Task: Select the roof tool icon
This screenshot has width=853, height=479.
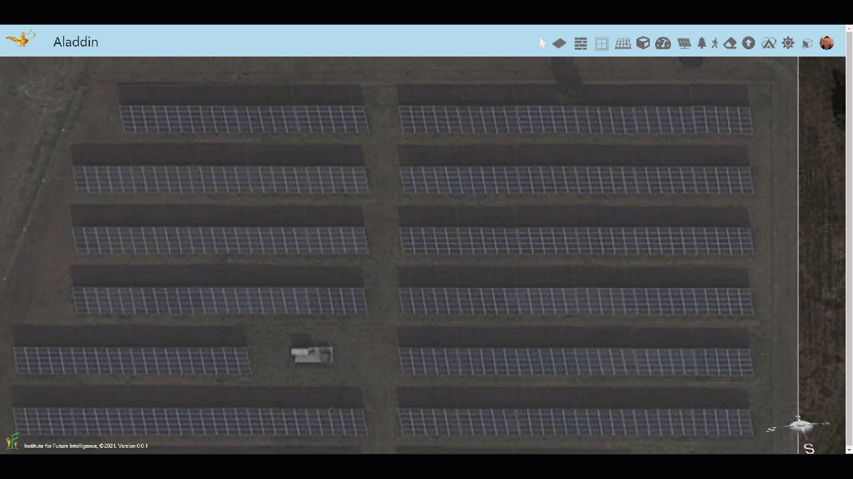Action: click(623, 43)
